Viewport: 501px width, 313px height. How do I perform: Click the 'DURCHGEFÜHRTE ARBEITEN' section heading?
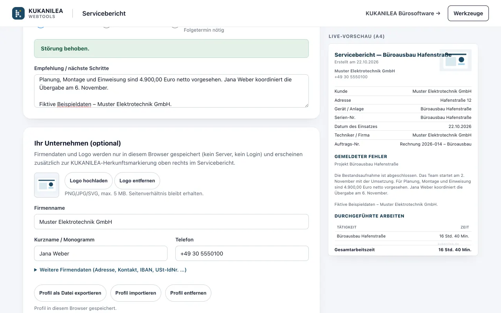pos(369,216)
